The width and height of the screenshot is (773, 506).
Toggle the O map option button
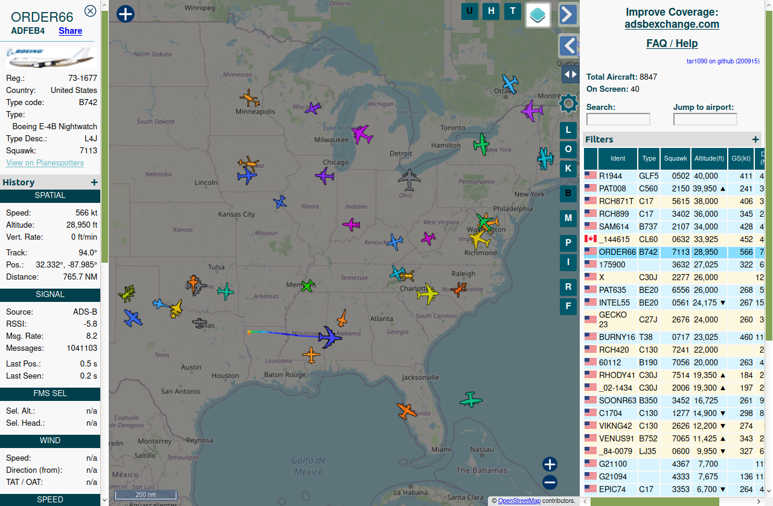click(568, 149)
